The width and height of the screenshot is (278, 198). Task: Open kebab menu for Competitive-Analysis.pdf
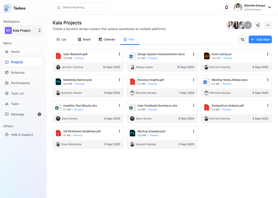click(x=268, y=105)
